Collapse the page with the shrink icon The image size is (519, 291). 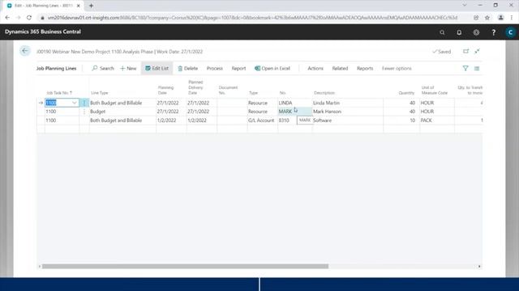click(x=477, y=51)
